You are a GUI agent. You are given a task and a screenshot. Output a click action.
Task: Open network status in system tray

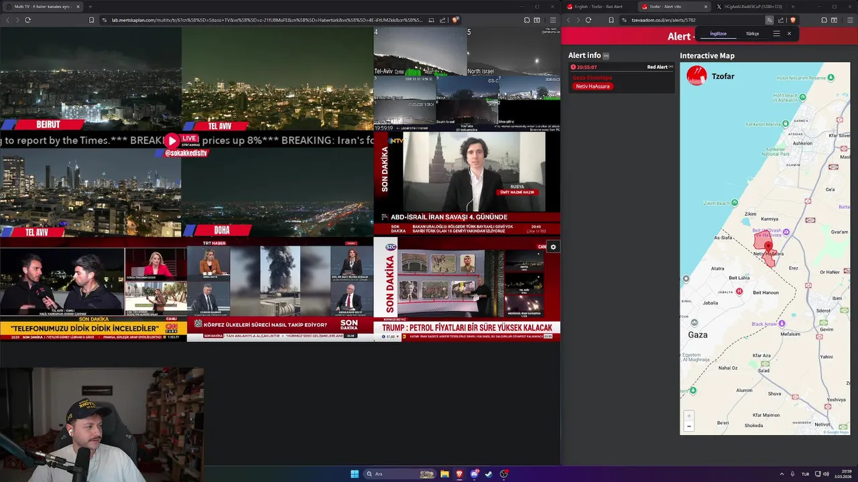coord(817,474)
